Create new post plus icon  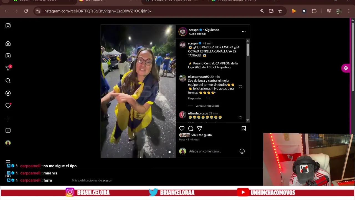8,118
